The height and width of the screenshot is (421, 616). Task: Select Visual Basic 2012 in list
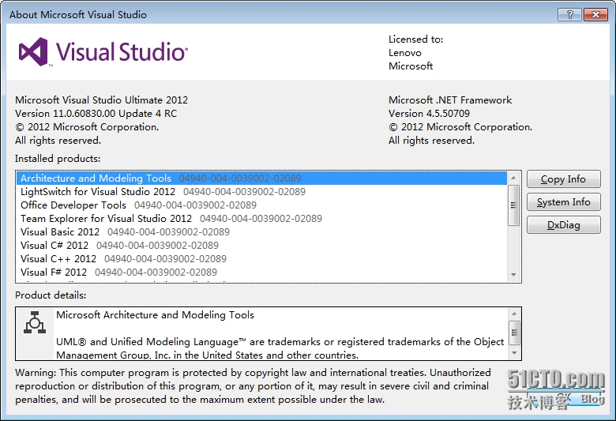click(261, 232)
